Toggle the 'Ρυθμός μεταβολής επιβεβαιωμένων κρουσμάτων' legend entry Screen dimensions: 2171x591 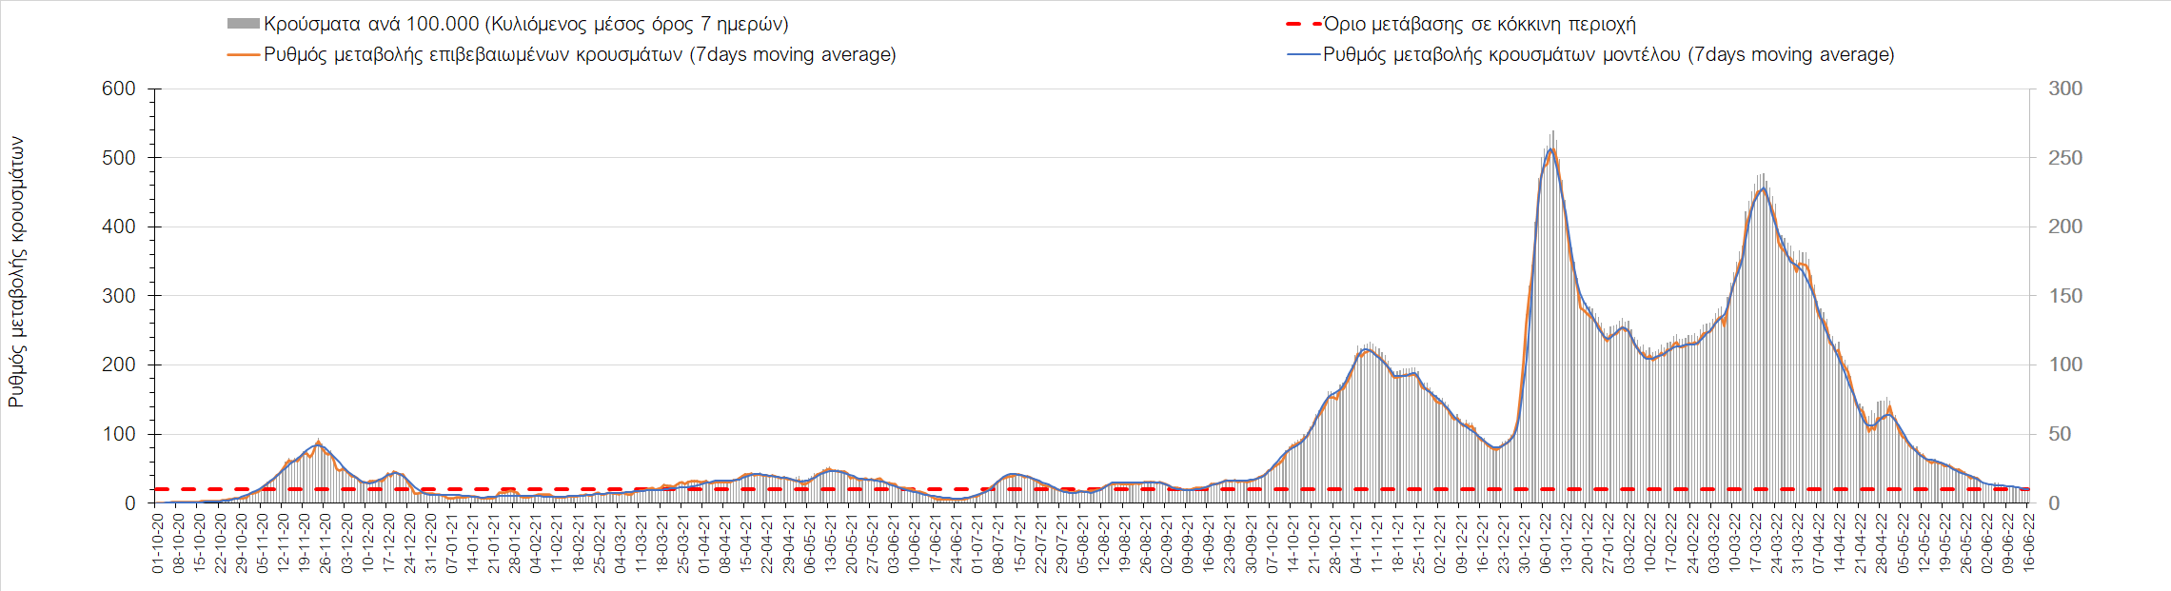580,55
